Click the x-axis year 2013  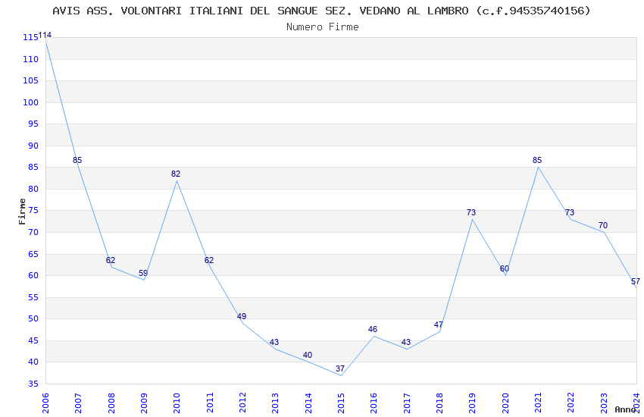pos(275,403)
